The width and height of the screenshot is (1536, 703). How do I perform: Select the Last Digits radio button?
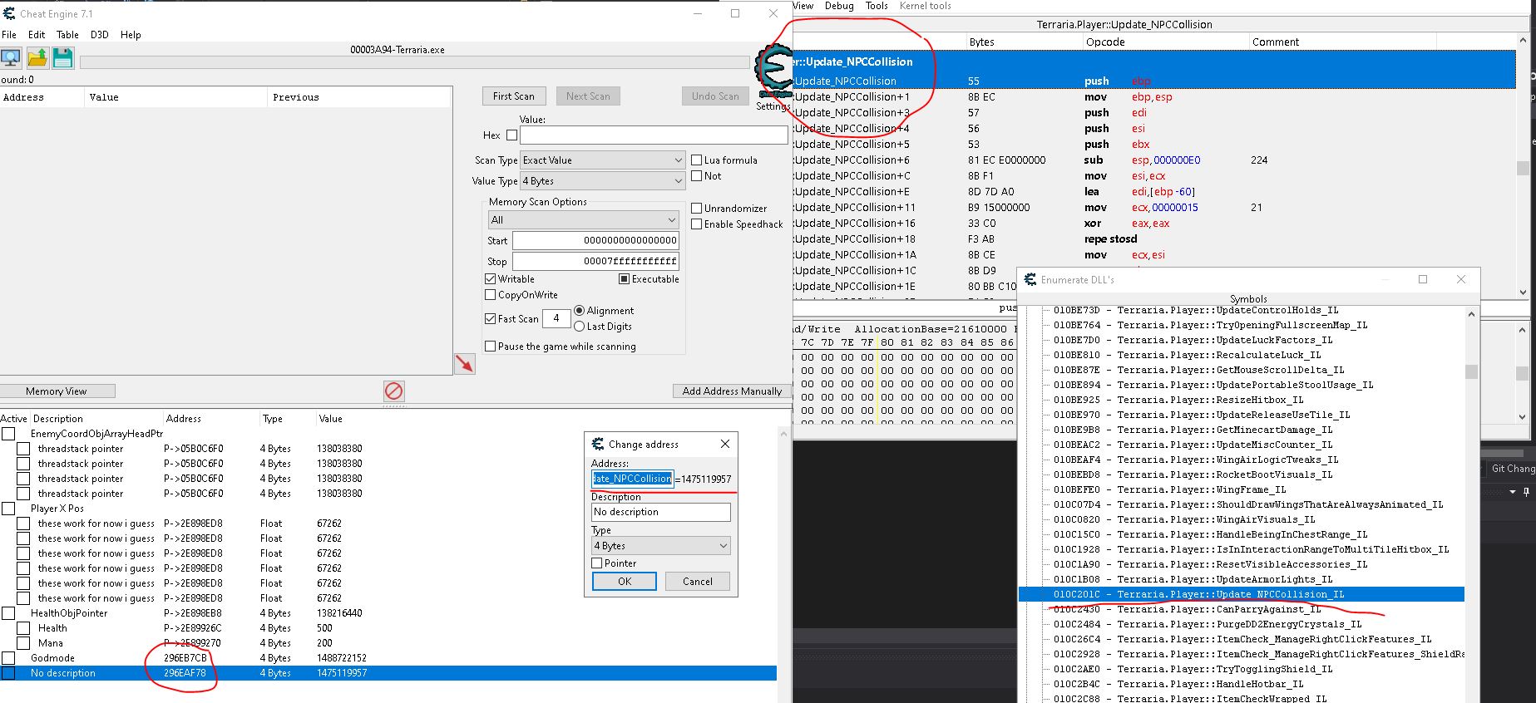coord(580,327)
